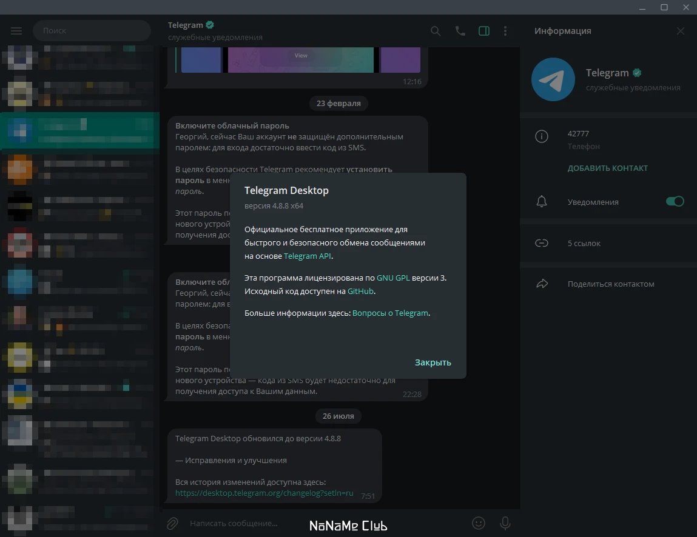Close the Информация panel
Screen dimensions: 697x537
tap(681, 31)
